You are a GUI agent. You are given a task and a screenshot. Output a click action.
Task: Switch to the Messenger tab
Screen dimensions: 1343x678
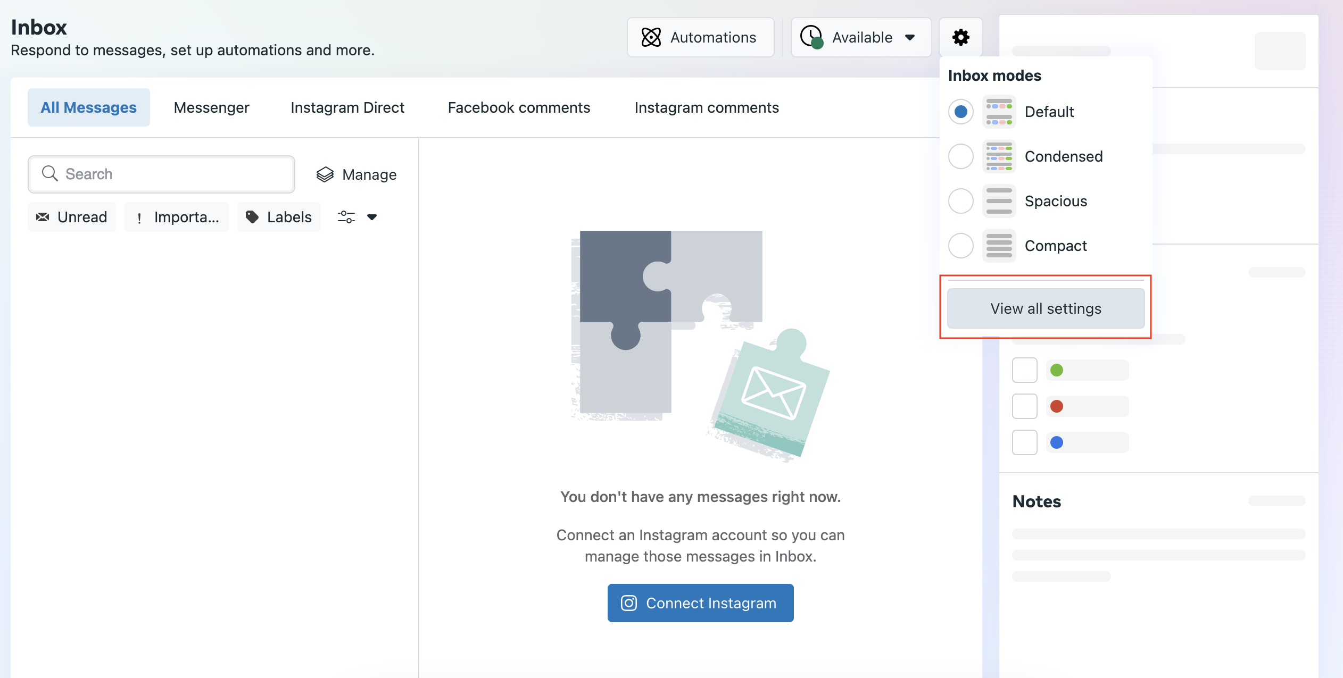pyautogui.click(x=211, y=107)
